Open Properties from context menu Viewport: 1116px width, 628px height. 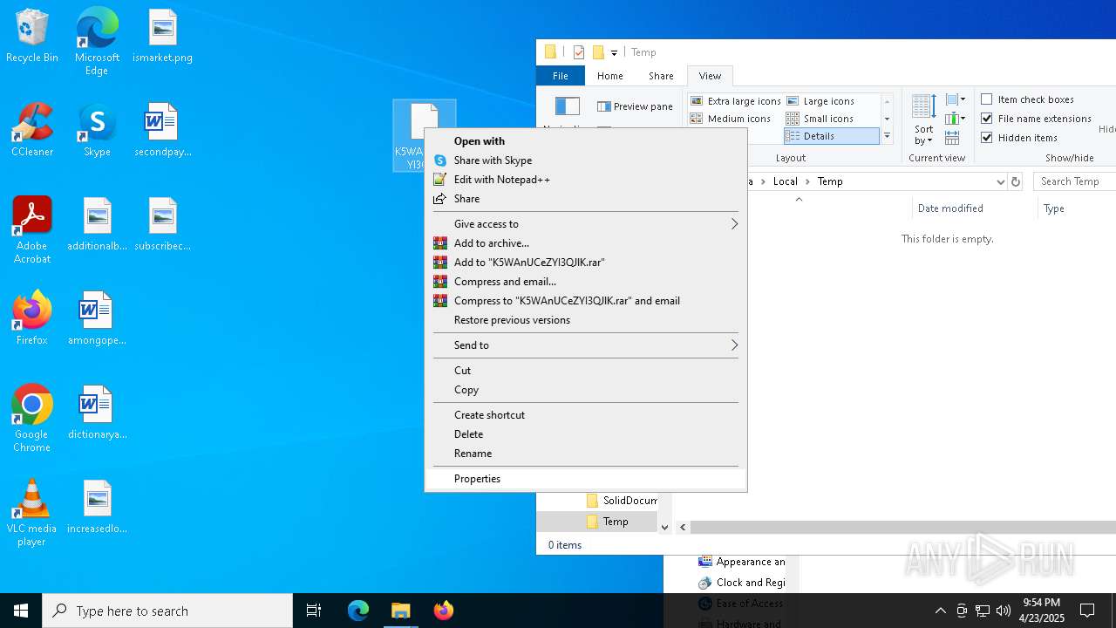pyautogui.click(x=585, y=479)
